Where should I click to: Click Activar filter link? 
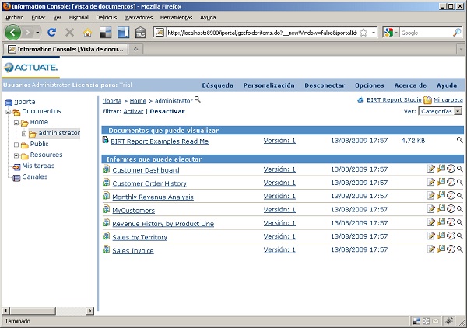point(133,111)
